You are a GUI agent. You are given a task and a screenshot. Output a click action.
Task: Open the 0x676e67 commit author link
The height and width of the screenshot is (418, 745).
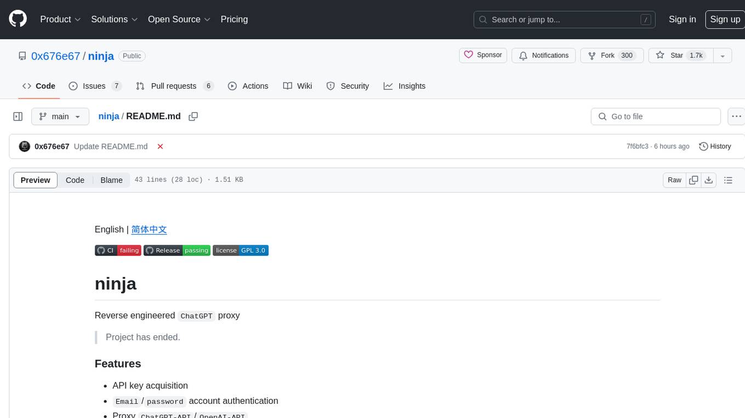point(52,147)
